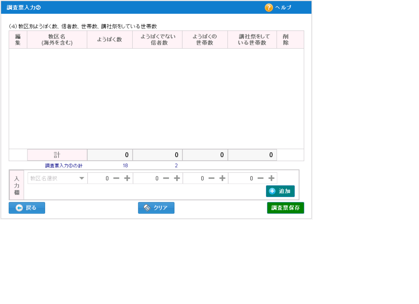This screenshot has width=419, height=304.
Task: Click the ようぼく数 input value field
Action: [100, 178]
